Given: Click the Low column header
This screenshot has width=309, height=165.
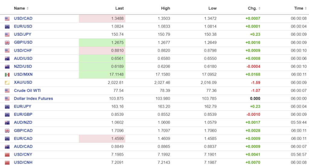Looking at the screenshot, I should coord(212,8).
